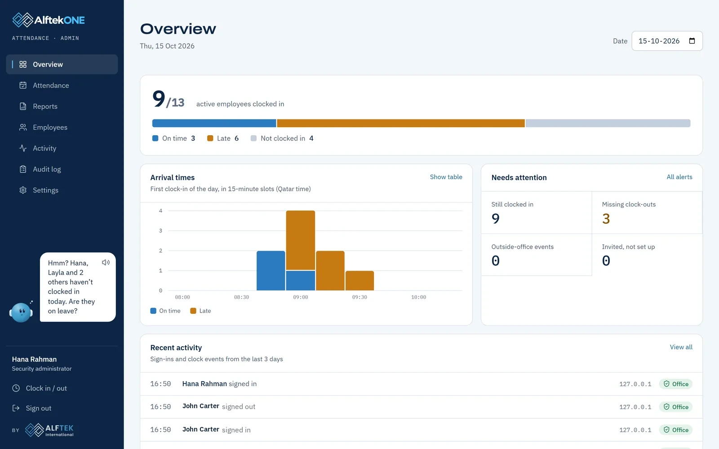Image resolution: width=719 pixels, height=449 pixels.
Task: Click the Alftek International footer logo
Action: coord(49,430)
